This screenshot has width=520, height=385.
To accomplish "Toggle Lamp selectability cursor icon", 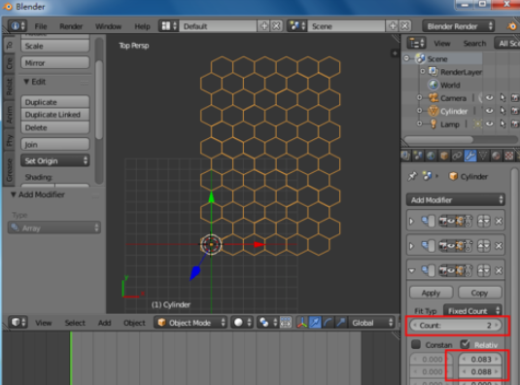I will (503, 124).
